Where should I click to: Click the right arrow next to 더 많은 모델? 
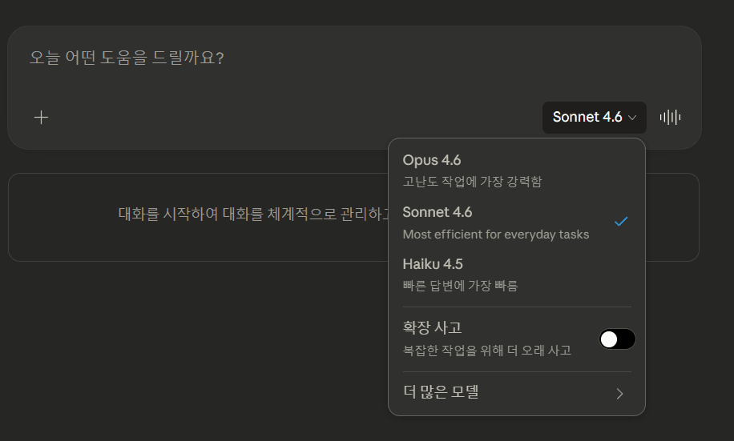[x=619, y=393]
